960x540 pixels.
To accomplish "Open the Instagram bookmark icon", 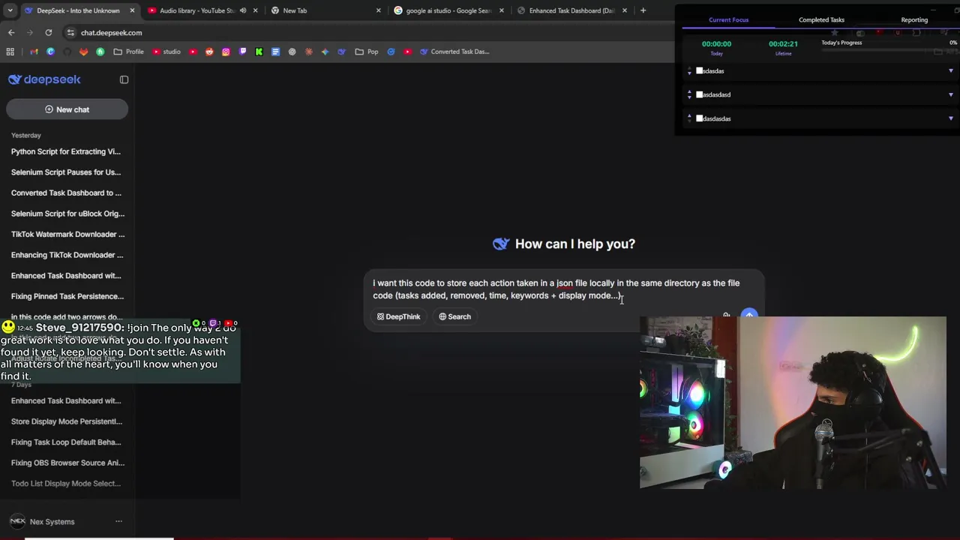I will (x=226, y=52).
